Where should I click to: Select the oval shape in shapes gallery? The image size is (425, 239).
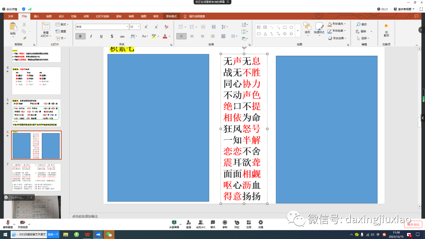coord(291,27)
